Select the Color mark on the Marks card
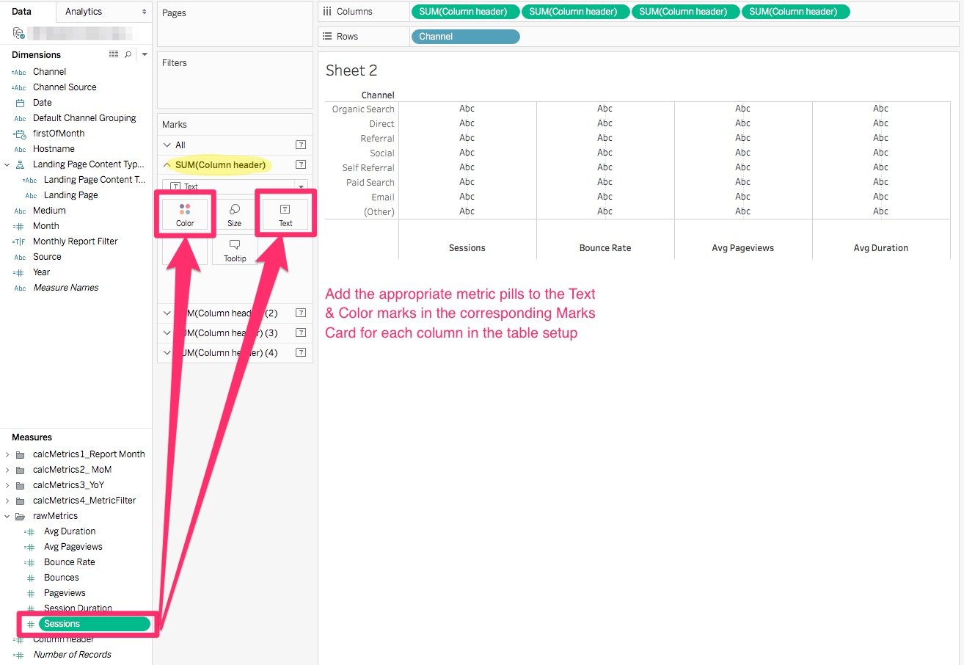Viewport: 964px width, 665px height. coord(184,214)
